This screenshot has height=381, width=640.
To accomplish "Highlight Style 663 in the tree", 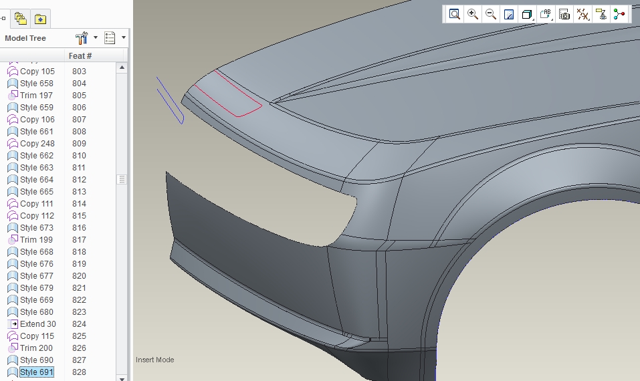I will pyautogui.click(x=37, y=168).
